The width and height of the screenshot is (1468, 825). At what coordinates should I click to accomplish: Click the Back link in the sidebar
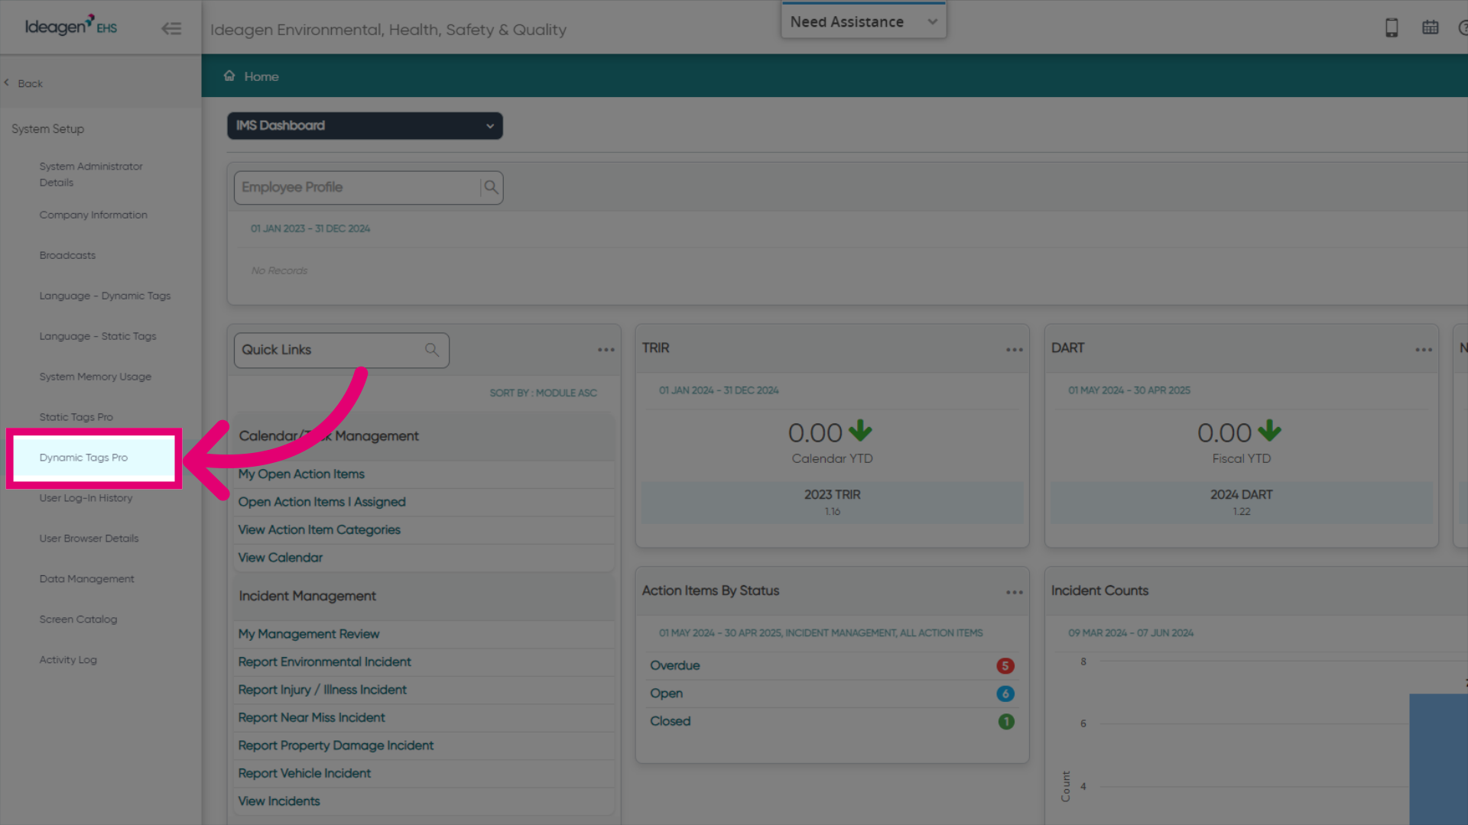point(30,84)
